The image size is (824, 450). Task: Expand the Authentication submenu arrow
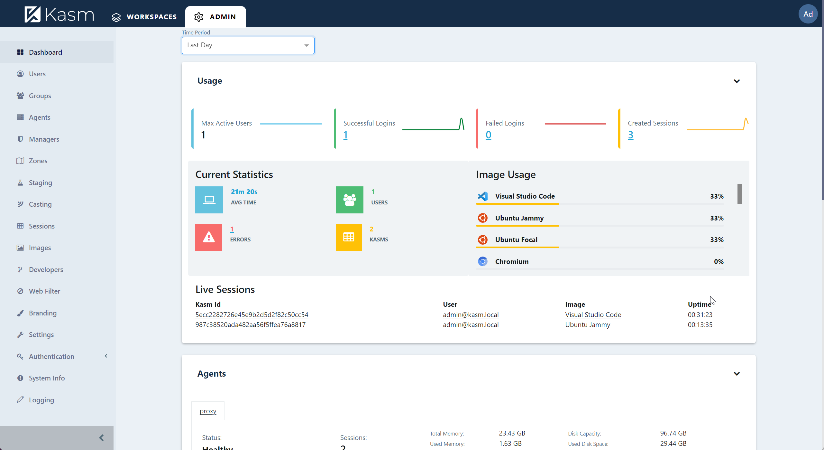[106, 356]
